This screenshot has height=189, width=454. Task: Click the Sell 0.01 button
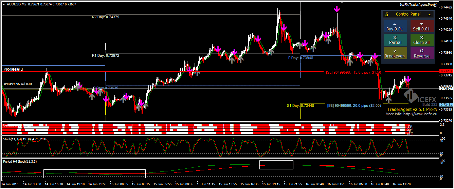421,27
